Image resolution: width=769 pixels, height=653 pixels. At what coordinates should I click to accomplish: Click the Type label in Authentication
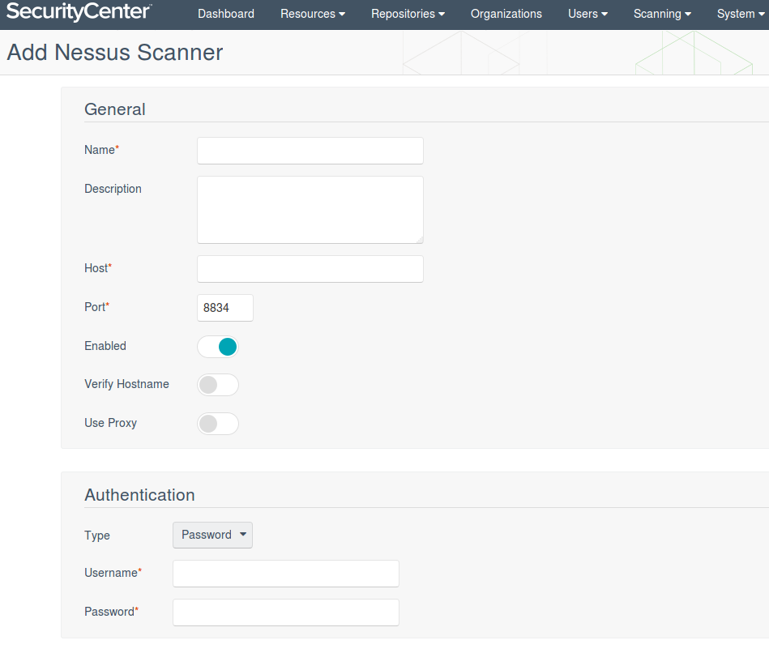point(97,536)
